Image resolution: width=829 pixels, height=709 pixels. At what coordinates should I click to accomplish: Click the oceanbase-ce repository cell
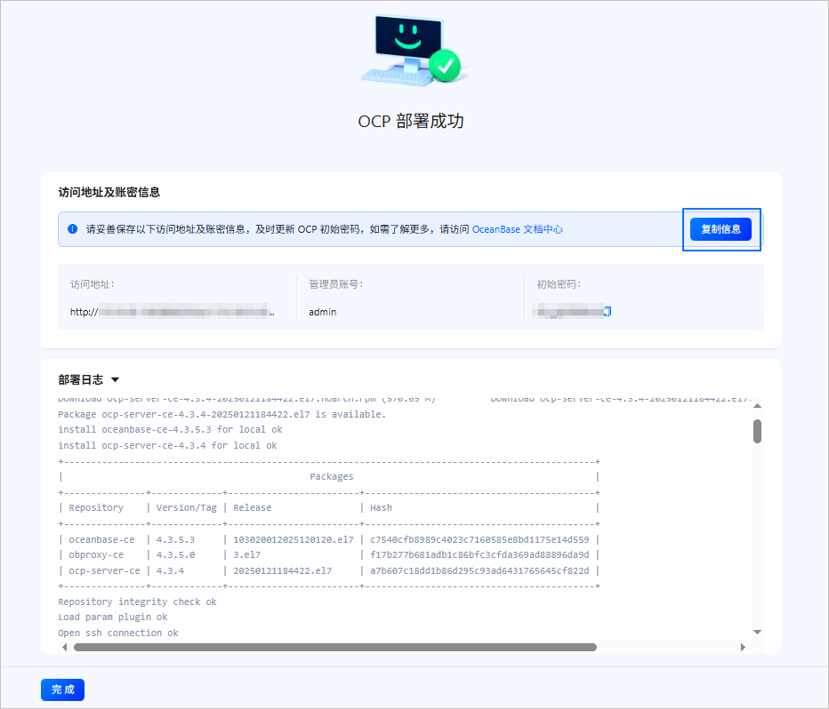[x=101, y=539]
